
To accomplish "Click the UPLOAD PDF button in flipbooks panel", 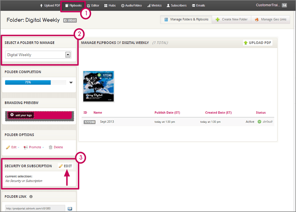I will pos(258,43).
